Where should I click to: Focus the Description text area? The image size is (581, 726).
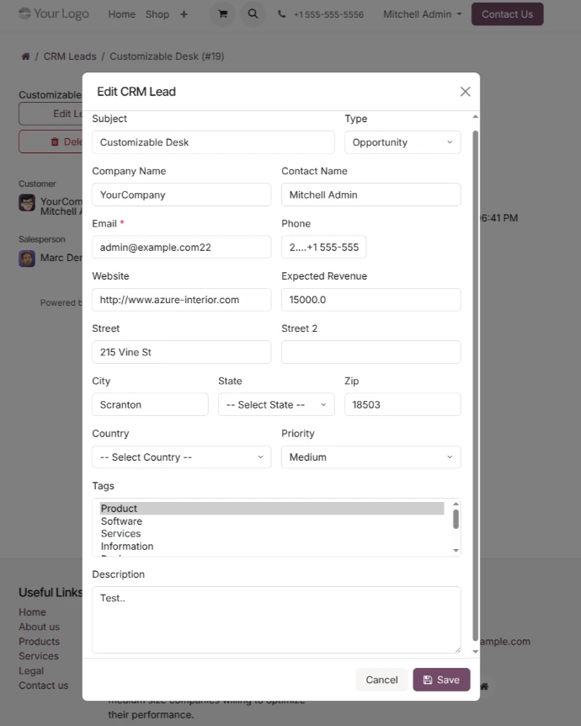(275, 619)
